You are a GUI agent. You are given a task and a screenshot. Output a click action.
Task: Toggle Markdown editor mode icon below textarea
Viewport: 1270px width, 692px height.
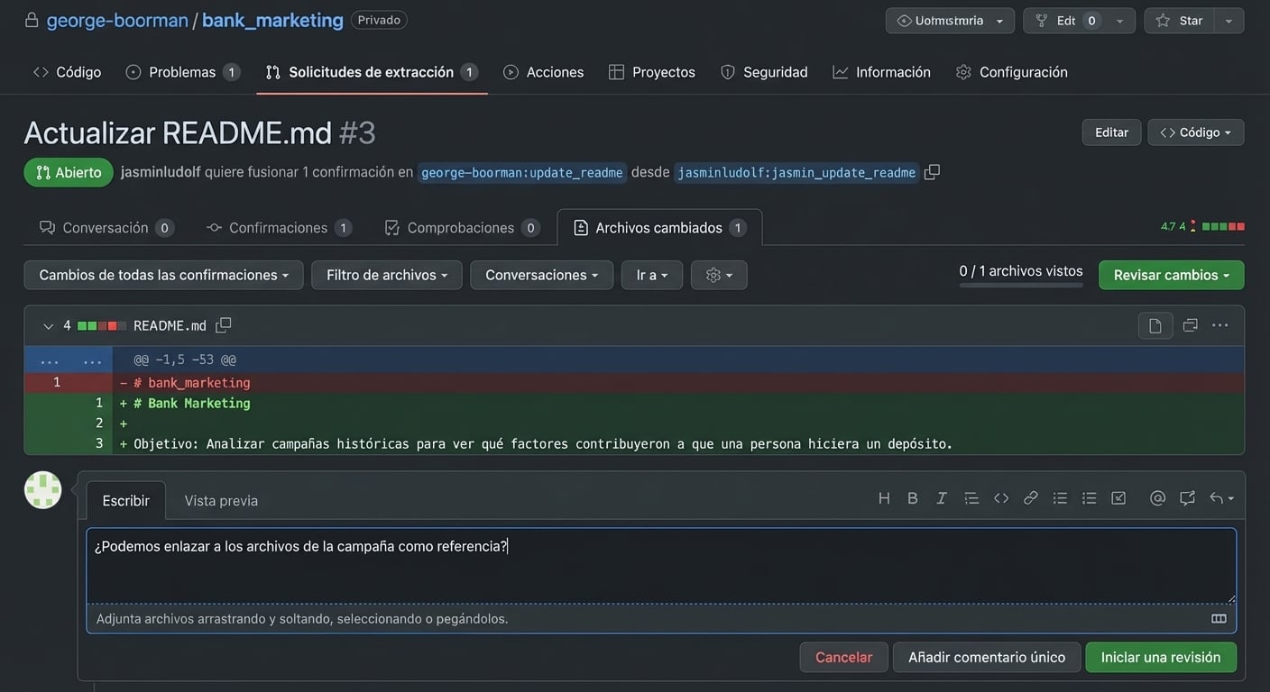pos(1219,619)
